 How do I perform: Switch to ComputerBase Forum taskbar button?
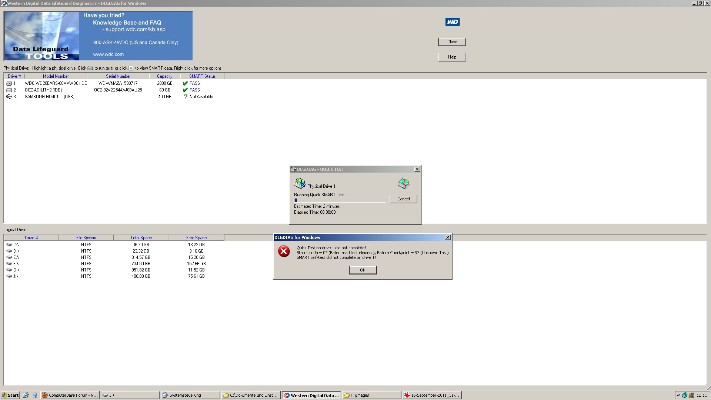coord(70,395)
